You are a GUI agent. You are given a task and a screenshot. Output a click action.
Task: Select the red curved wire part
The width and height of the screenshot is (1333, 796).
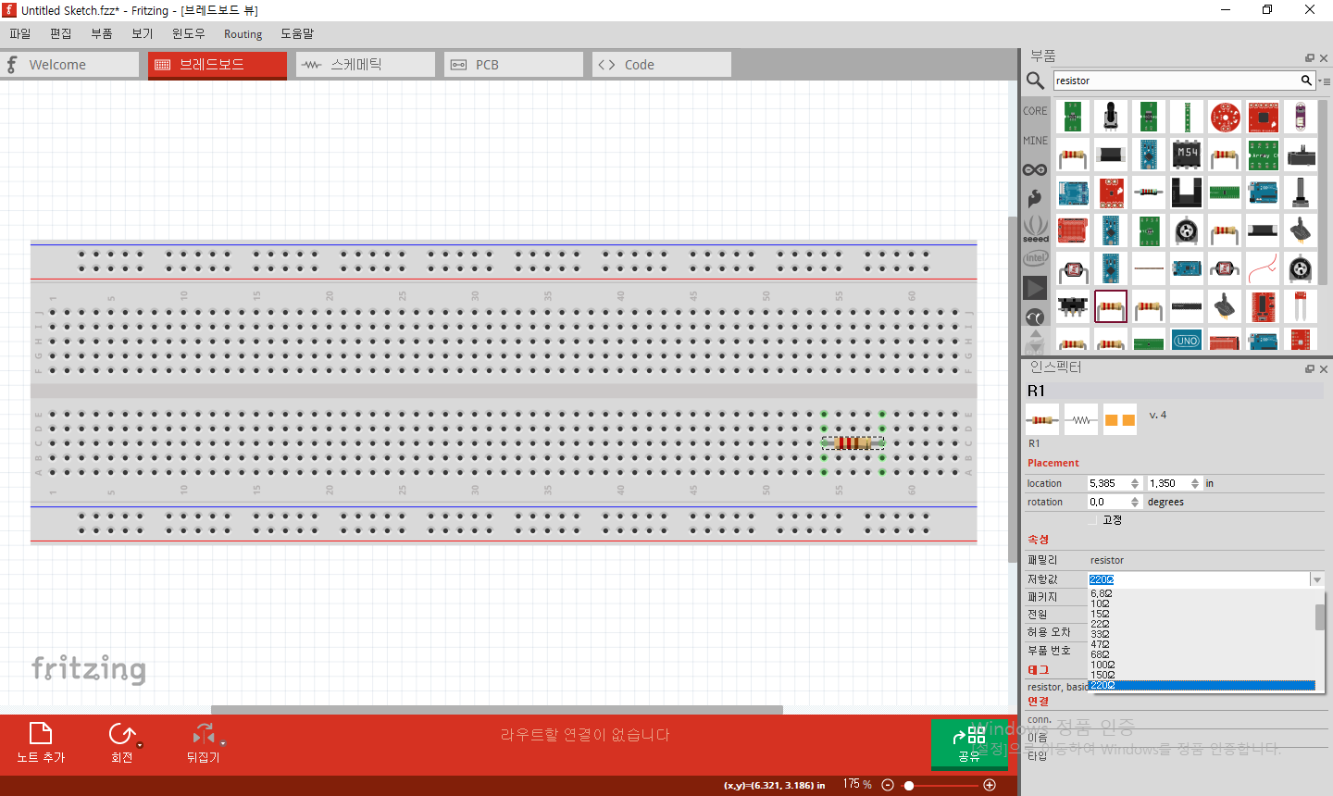(1263, 268)
